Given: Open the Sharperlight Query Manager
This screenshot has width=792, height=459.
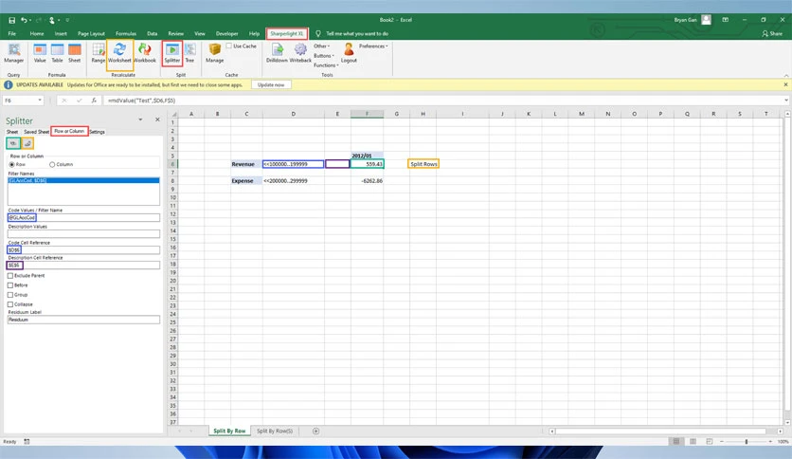Looking at the screenshot, I should pyautogui.click(x=13, y=52).
